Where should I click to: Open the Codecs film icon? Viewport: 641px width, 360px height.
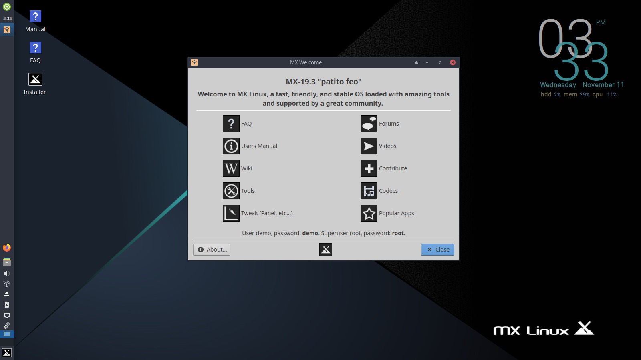(x=369, y=191)
